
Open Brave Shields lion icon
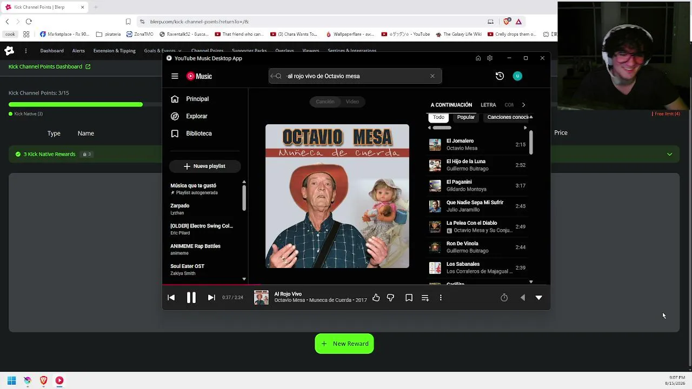click(x=507, y=22)
